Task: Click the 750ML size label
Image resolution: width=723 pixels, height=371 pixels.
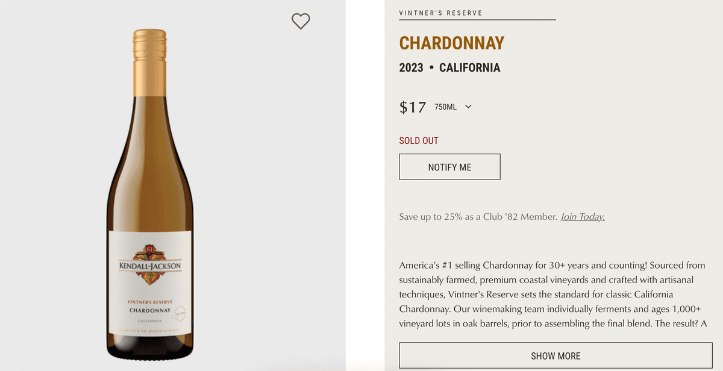Action: point(445,106)
